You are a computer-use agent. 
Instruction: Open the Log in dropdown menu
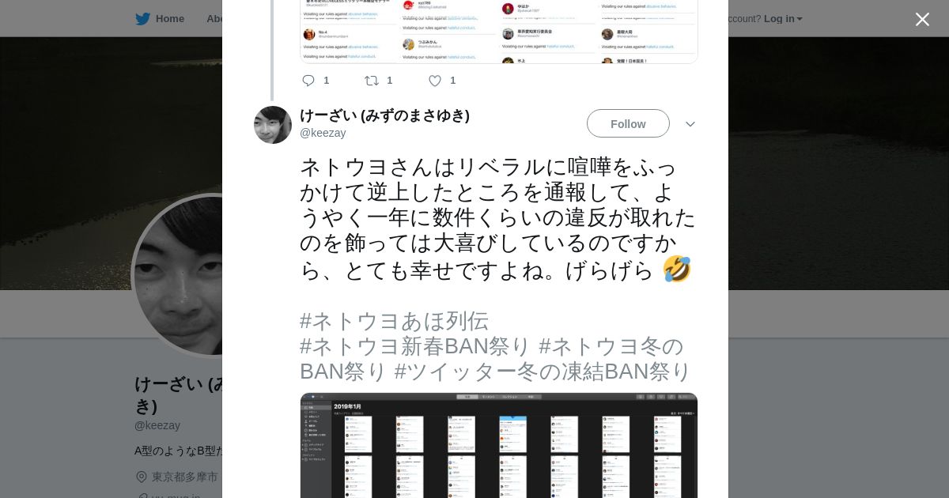(x=783, y=19)
